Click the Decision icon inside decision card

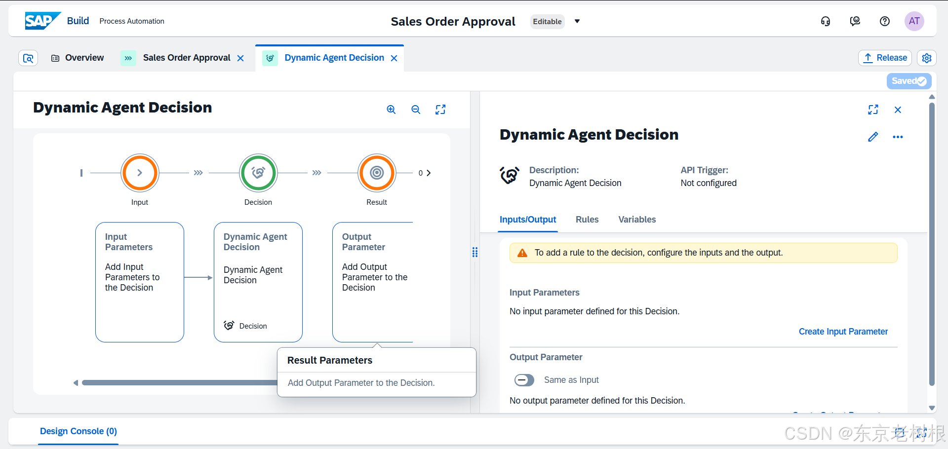(229, 326)
